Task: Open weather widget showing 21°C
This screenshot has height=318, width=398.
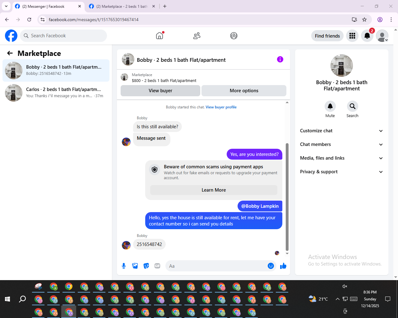Action: click(x=318, y=299)
